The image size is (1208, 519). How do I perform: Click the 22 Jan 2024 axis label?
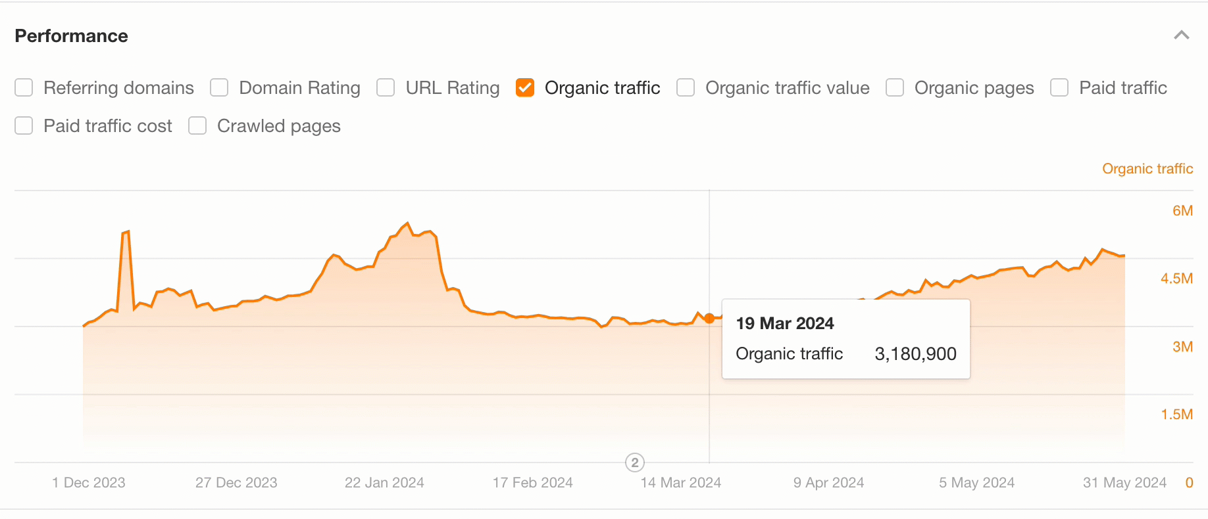(x=384, y=483)
